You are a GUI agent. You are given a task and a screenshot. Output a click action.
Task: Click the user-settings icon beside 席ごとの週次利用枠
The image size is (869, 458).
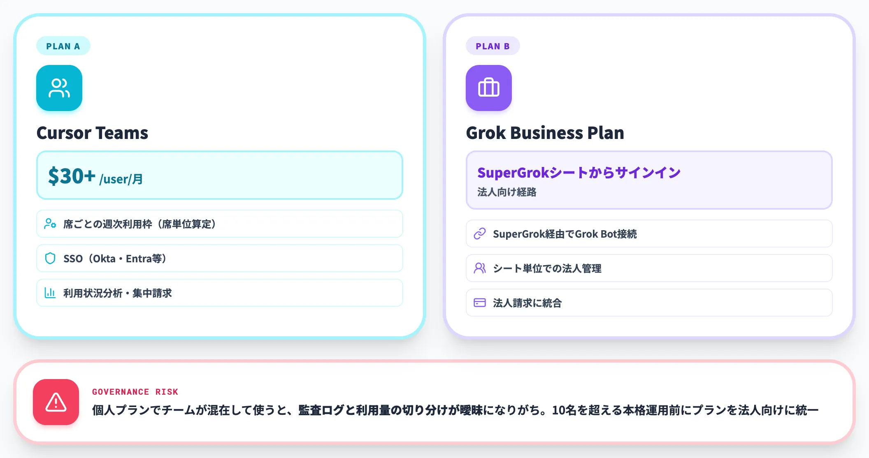50,224
